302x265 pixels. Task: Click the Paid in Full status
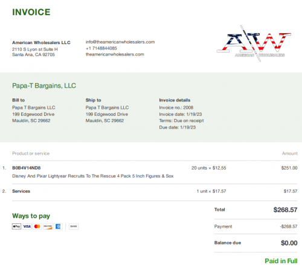[x=281, y=261]
